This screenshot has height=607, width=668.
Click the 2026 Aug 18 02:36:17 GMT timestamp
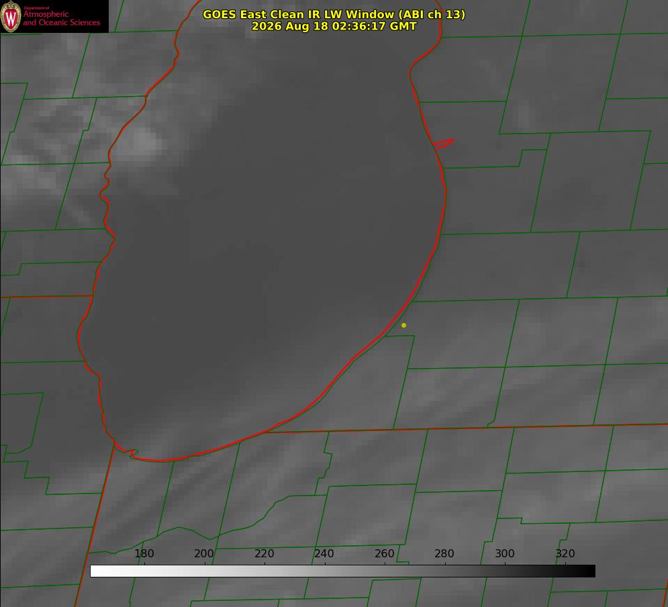[334, 26]
